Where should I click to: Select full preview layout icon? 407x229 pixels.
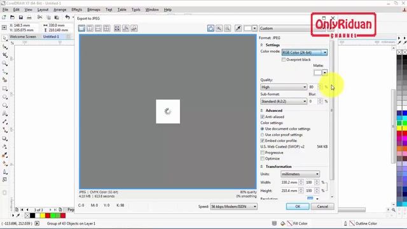tap(81, 28)
